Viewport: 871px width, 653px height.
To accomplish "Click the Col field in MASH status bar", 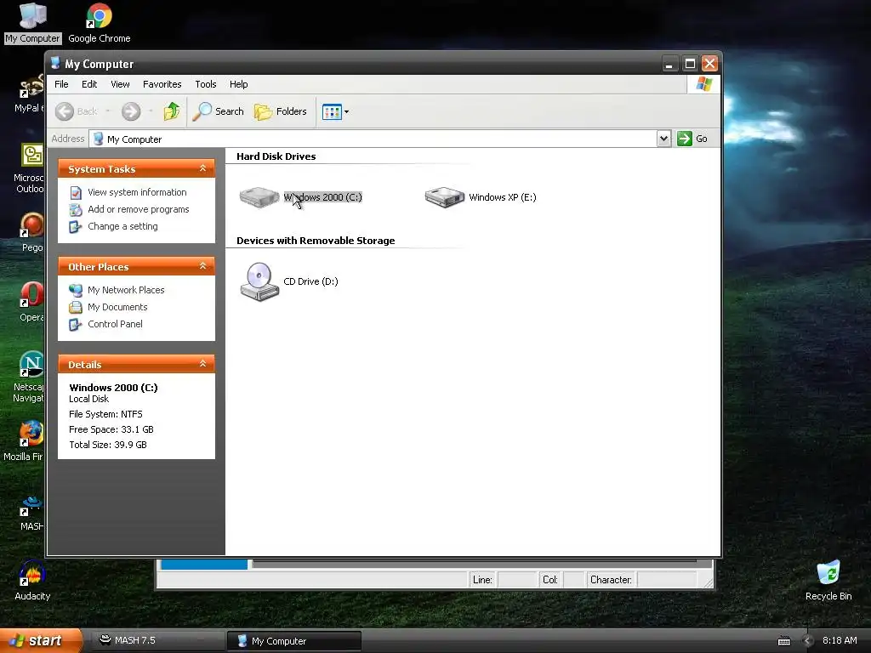I will (574, 580).
